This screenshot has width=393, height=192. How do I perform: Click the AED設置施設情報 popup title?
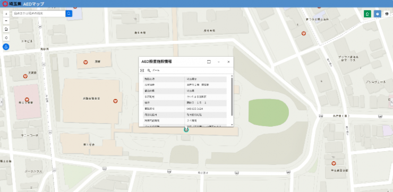(156, 62)
